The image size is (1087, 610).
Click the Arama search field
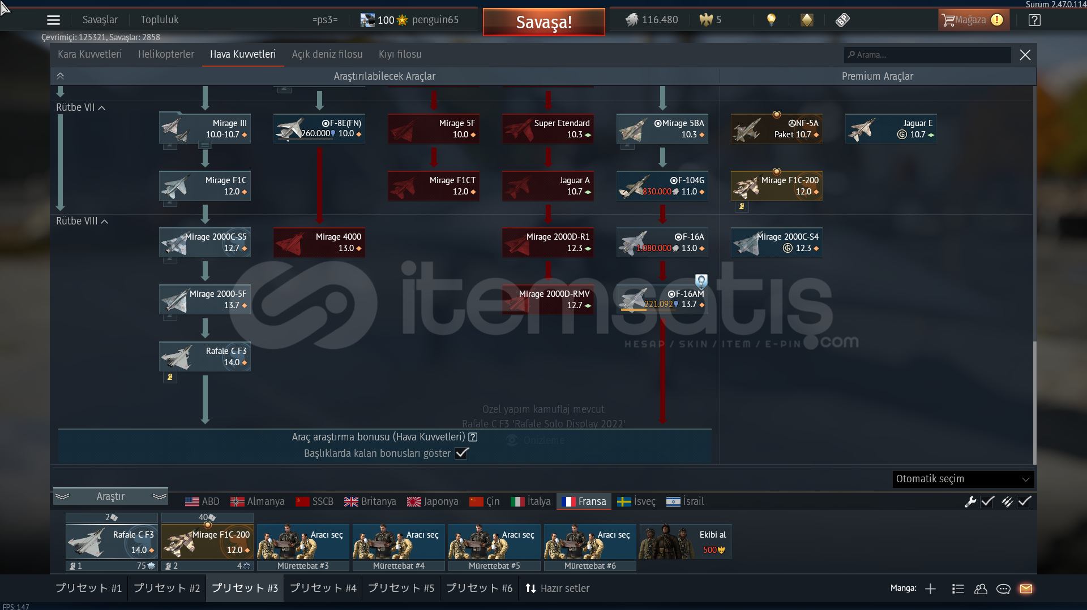pos(927,55)
